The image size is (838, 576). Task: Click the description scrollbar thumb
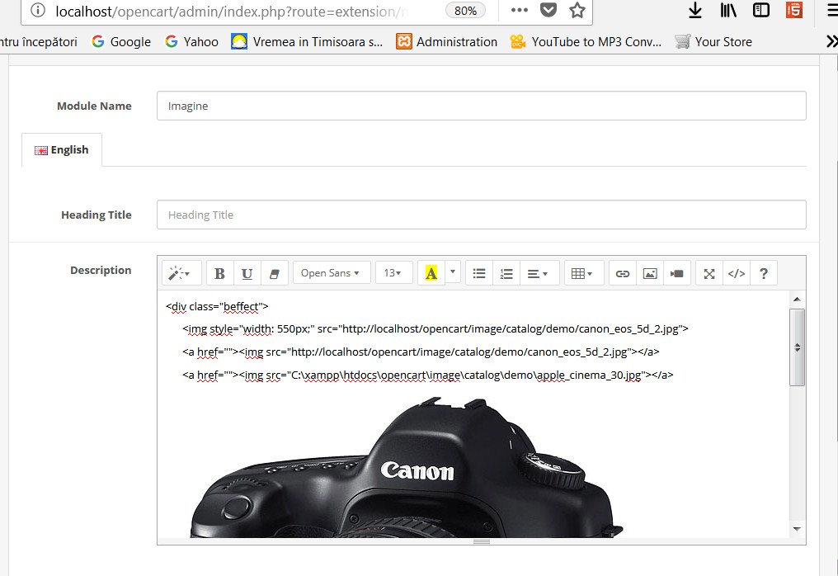pyautogui.click(x=797, y=347)
